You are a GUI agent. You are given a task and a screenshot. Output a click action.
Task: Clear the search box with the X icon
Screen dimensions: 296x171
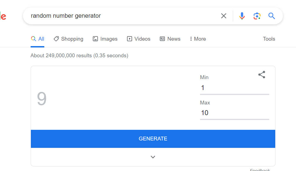coord(224,16)
